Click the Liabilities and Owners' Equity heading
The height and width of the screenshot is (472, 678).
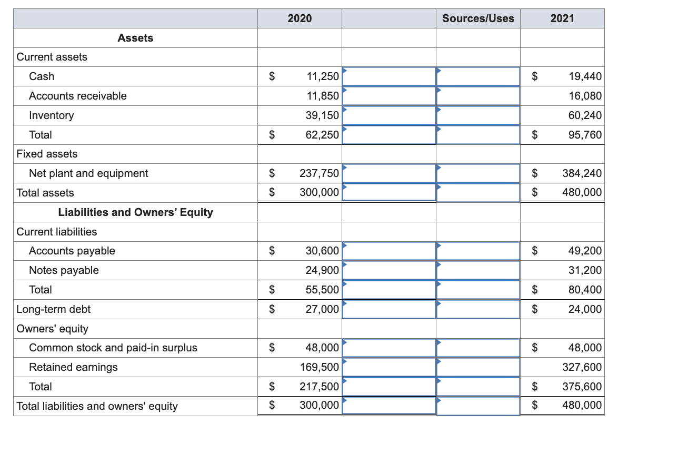[x=135, y=212]
